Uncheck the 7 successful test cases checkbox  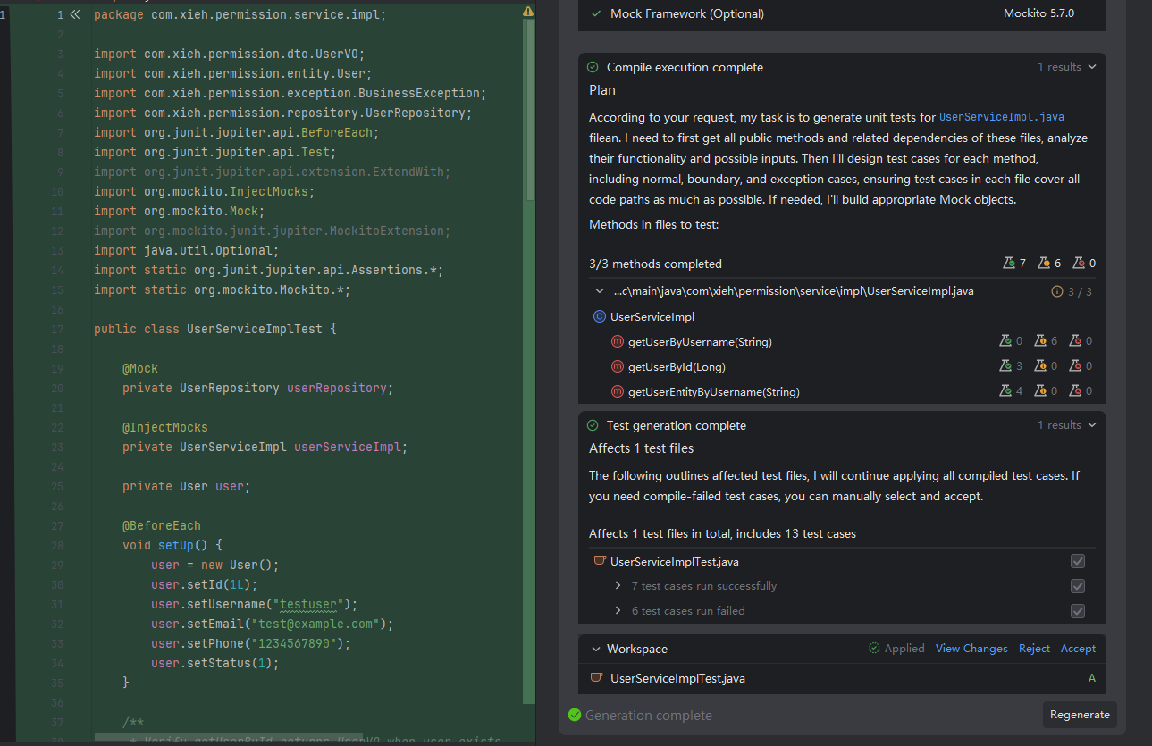pyautogui.click(x=1078, y=586)
